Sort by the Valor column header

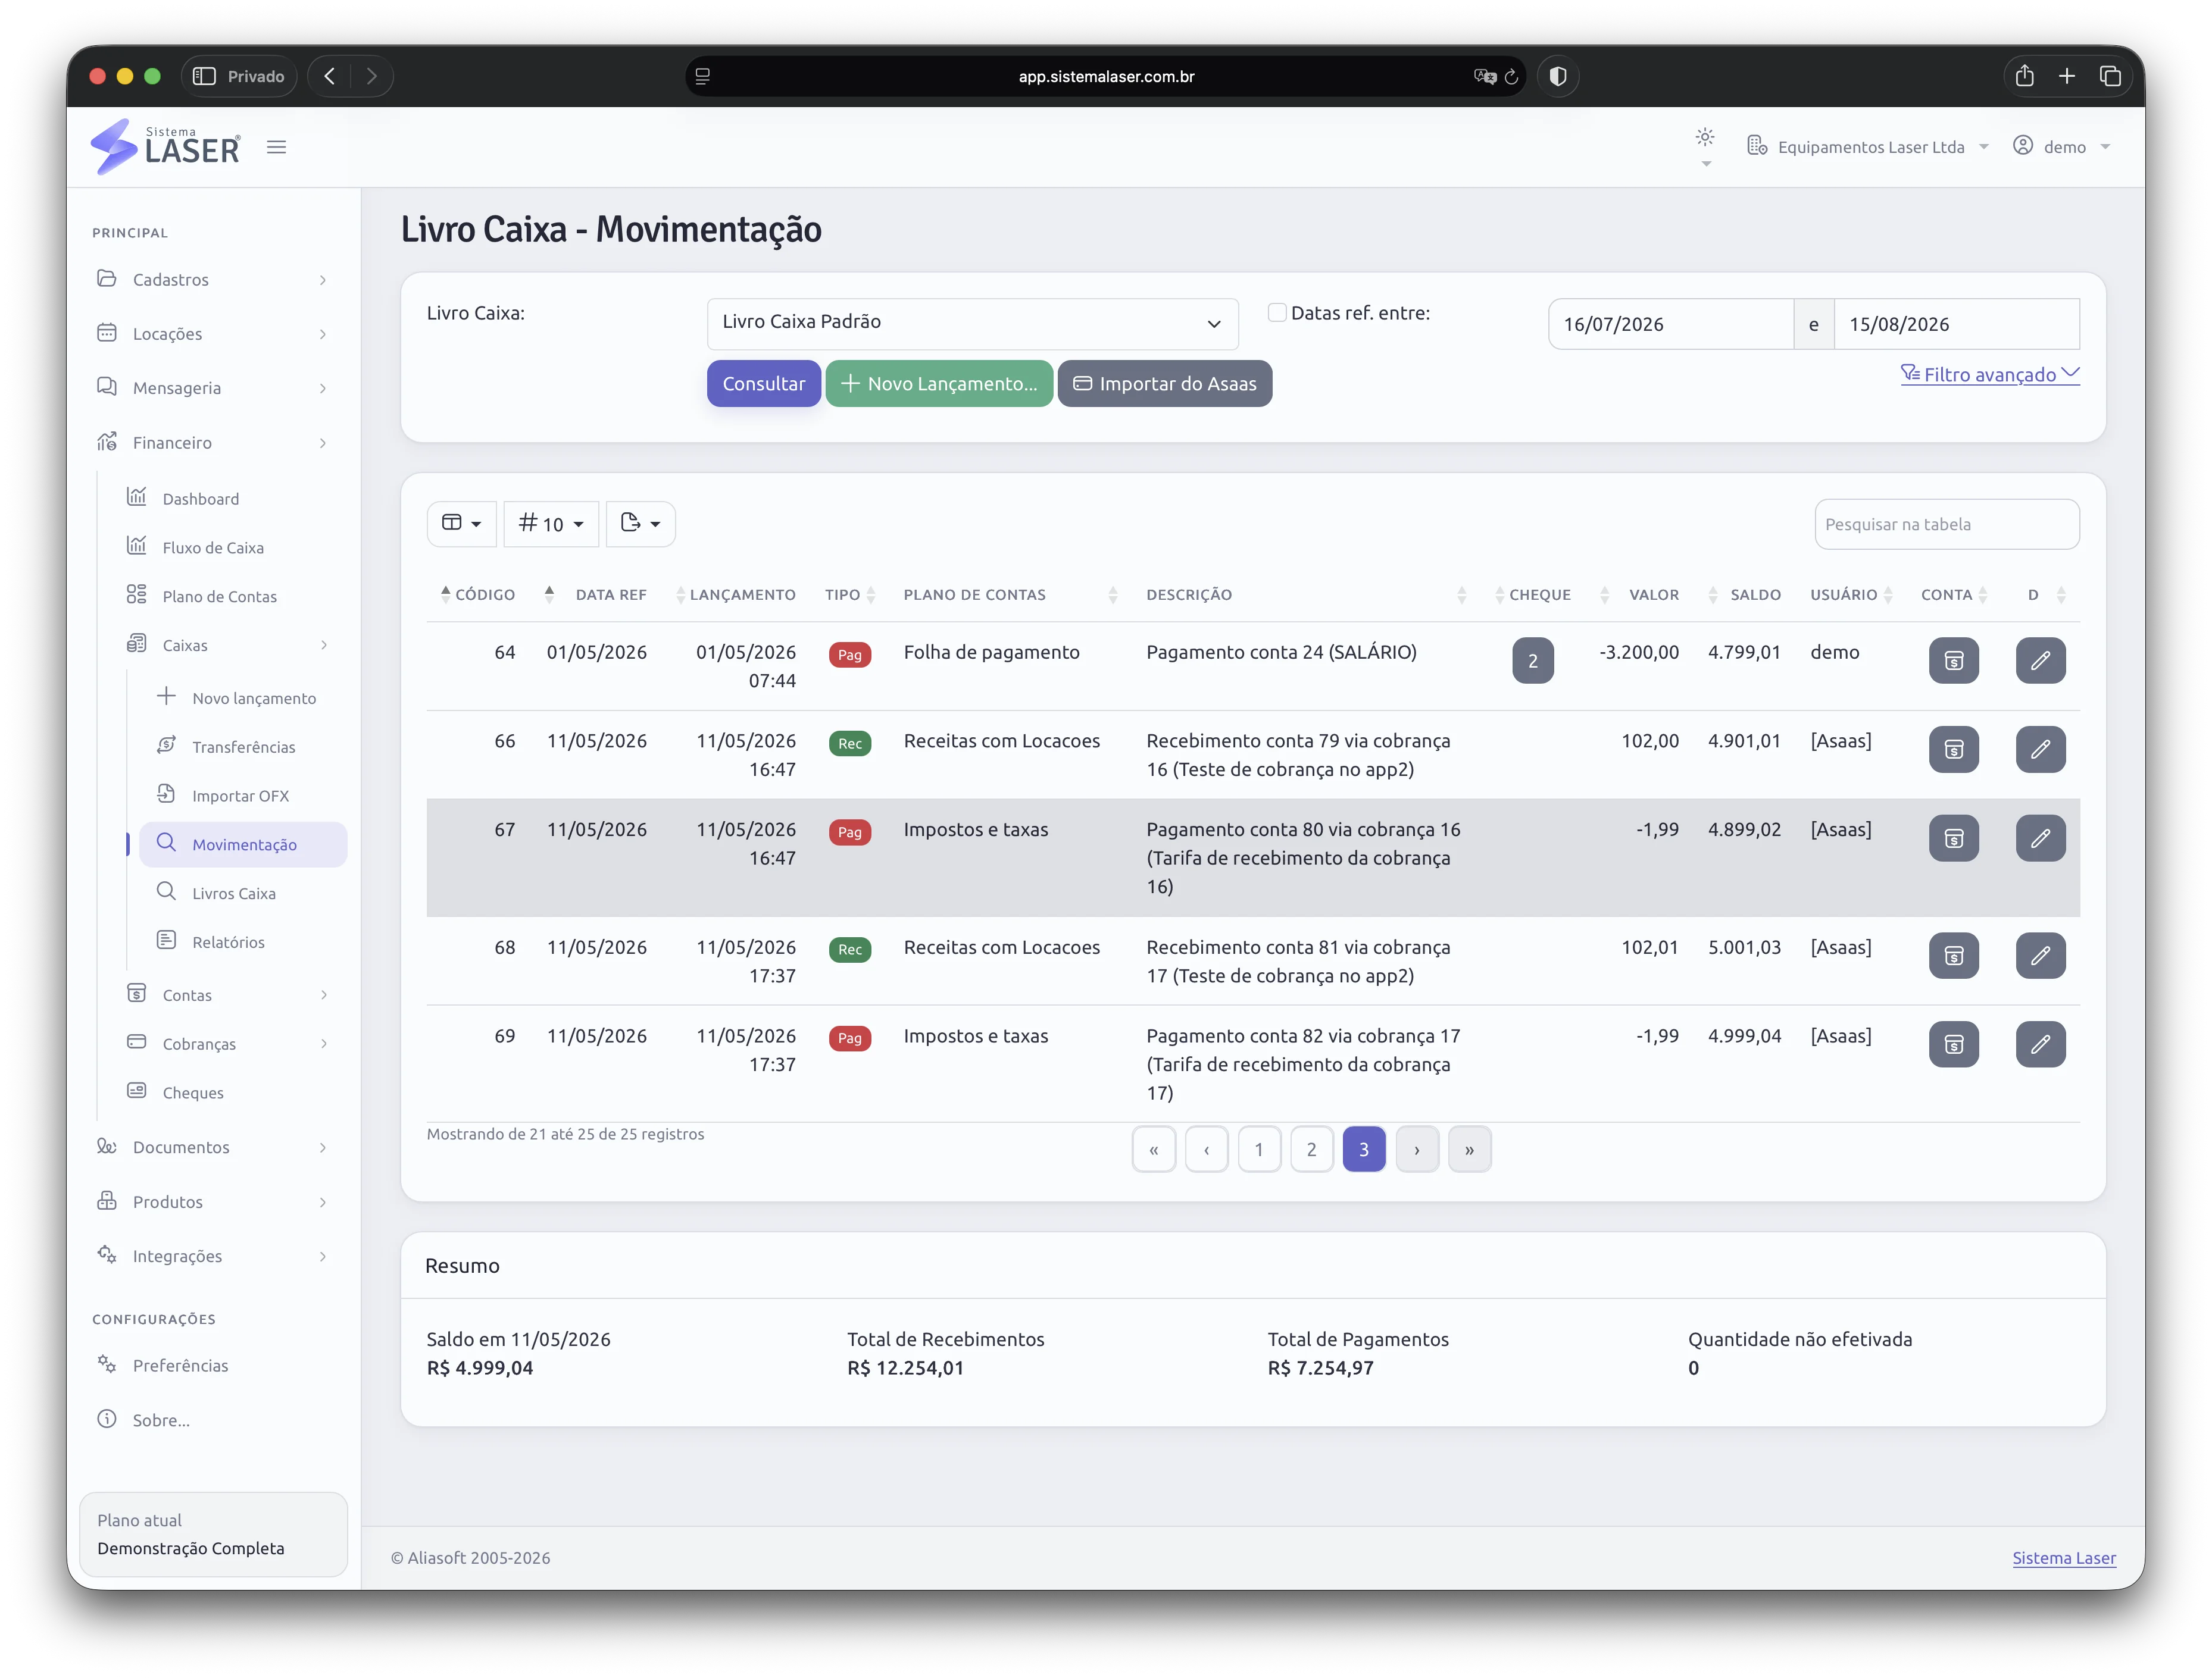1653,594
